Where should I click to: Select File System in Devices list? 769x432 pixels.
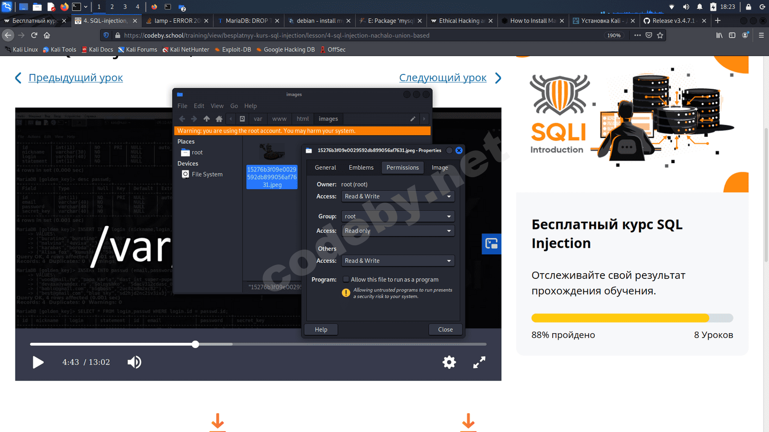[x=207, y=174]
